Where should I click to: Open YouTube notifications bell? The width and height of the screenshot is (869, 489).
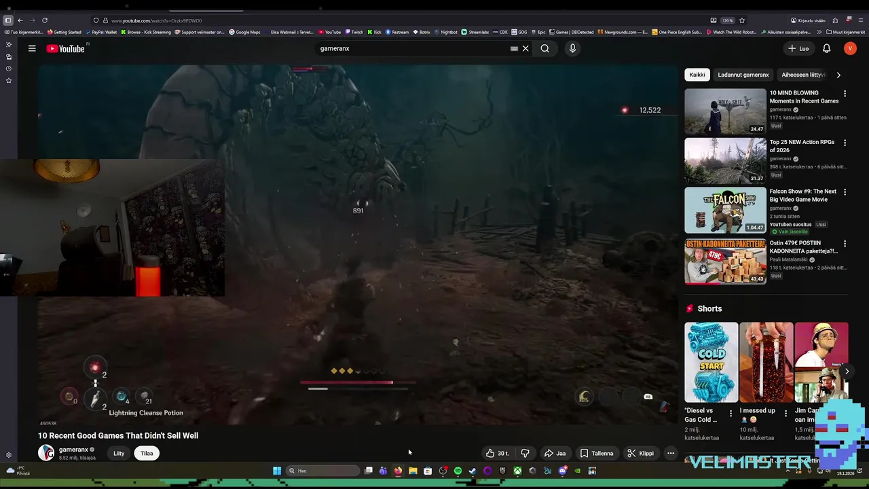826,48
